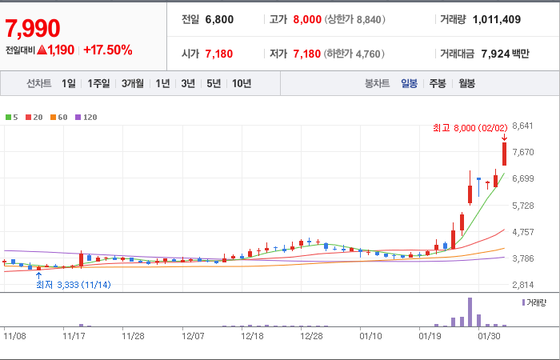Click the 거래량 value 1,011,409
Image resolution: width=560 pixels, height=360 pixels.
(x=497, y=19)
